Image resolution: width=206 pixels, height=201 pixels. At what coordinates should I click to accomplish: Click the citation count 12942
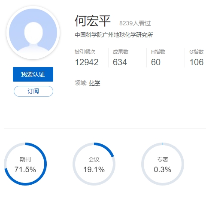click(x=87, y=62)
